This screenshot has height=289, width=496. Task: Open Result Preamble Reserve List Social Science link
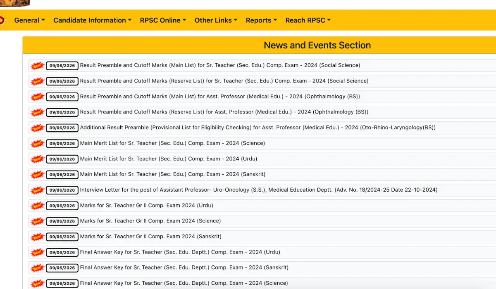point(224,81)
